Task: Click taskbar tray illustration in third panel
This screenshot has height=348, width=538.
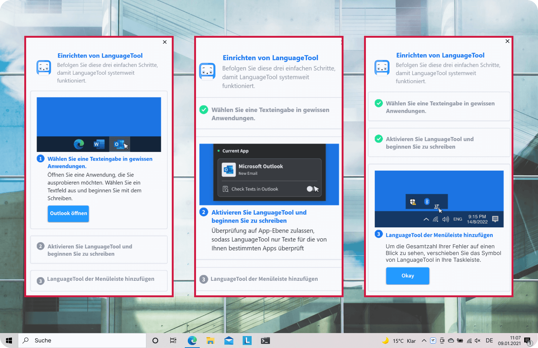Action: tap(439, 199)
